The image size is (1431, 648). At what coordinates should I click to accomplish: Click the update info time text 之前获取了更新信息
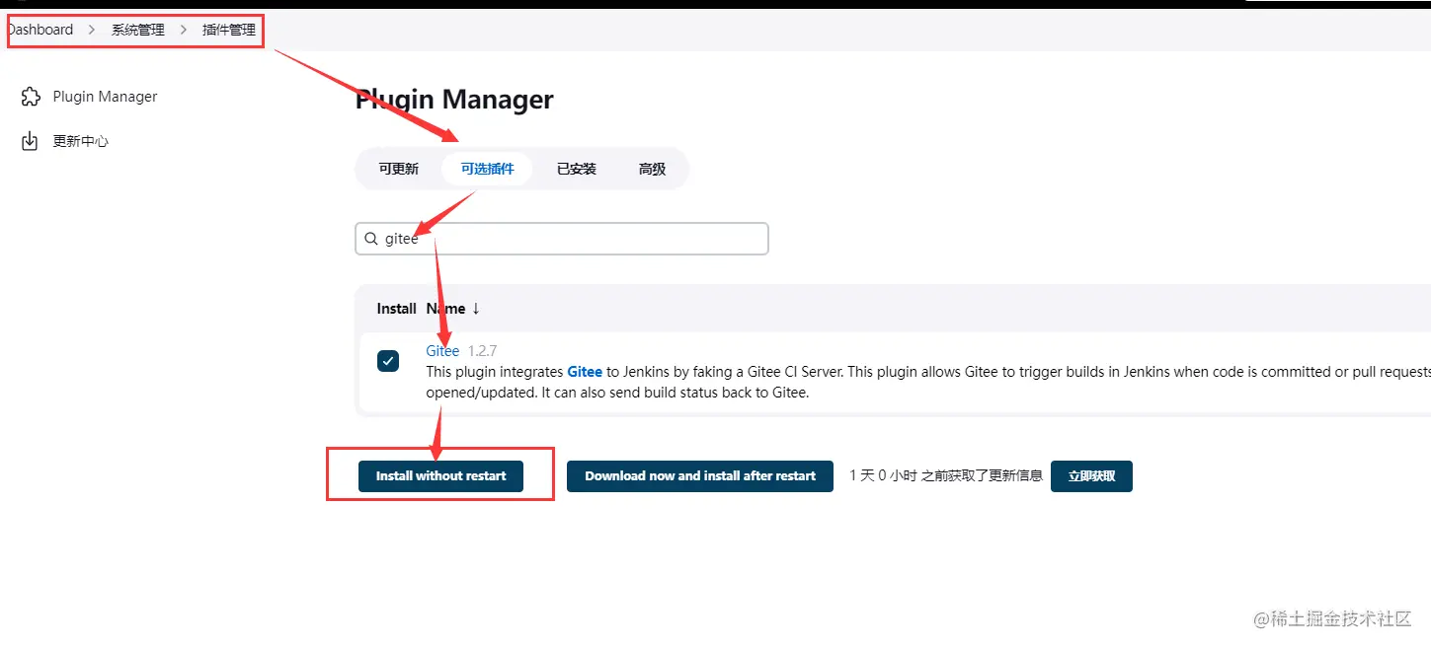[982, 475]
